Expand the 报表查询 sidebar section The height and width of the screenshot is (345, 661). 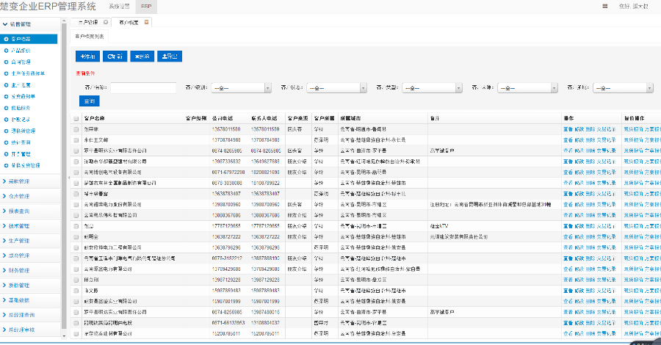click(x=29, y=211)
